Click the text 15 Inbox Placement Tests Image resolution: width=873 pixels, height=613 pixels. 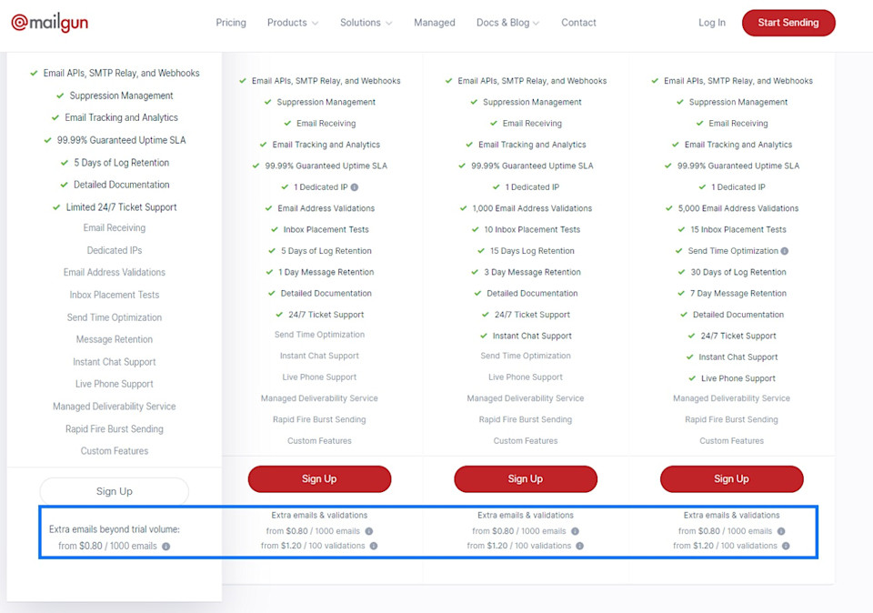[x=738, y=229]
